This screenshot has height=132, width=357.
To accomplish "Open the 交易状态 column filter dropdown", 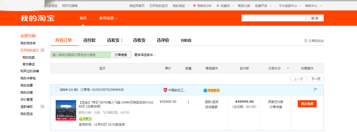I will click(x=288, y=69).
